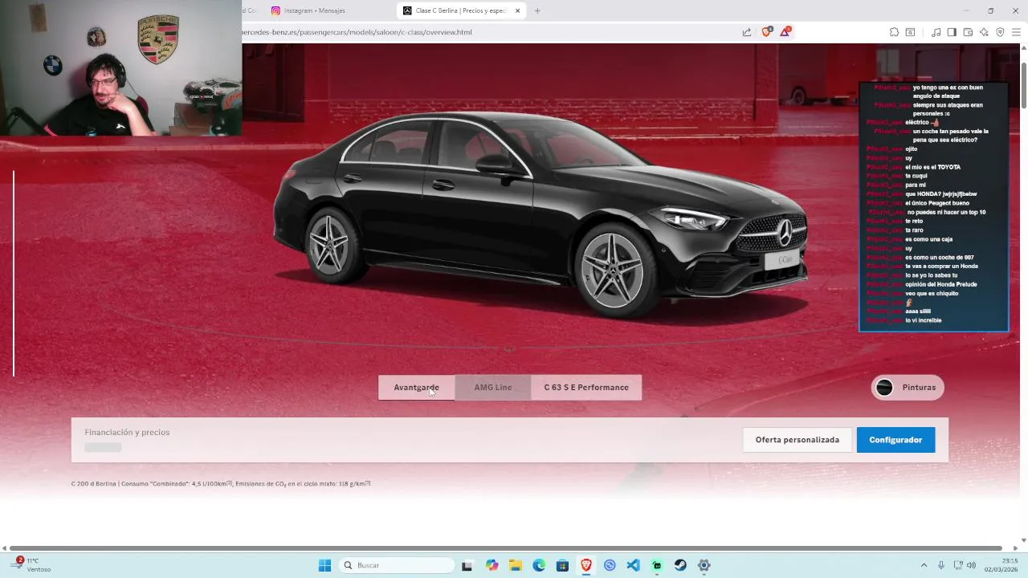Click the Brave VPN shield icon
The image size is (1028, 578).
click(x=1000, y=32)
